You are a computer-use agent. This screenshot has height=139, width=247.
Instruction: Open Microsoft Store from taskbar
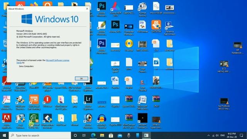pos(111,136)
